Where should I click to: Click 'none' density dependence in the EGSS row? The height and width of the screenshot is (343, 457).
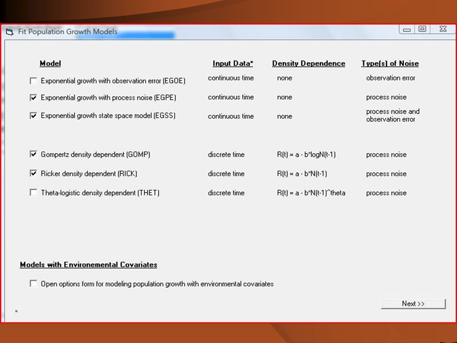285,116
